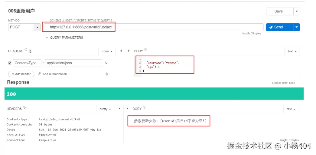This screenshot has width=316, height=155.
Task: Collapse response headers left arrow
Action: coord(119,109)
